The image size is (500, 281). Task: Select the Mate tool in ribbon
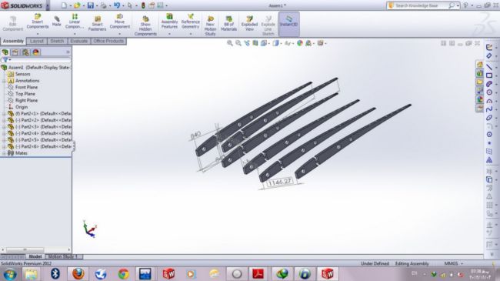[56, 21]
